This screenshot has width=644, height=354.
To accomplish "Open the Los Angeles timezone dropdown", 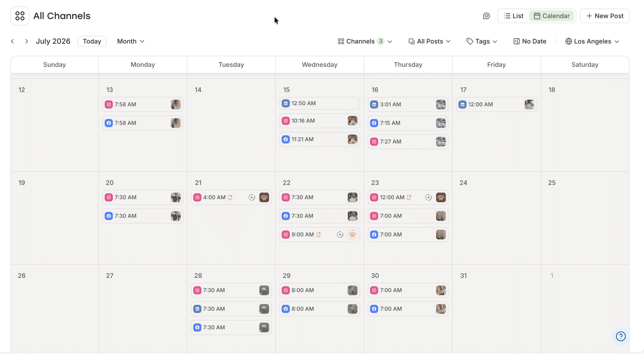I will point(592,41).
